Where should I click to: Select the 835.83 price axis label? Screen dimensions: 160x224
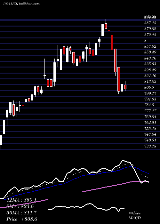point(150,64)
